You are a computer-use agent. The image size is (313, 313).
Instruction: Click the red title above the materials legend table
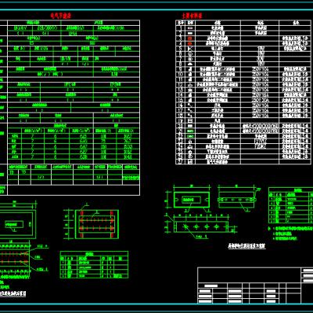pos(192,16)
